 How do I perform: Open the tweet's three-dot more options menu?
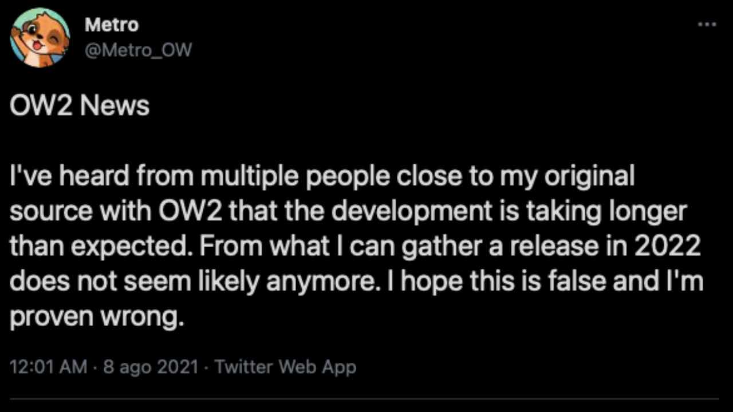(707, 25)
